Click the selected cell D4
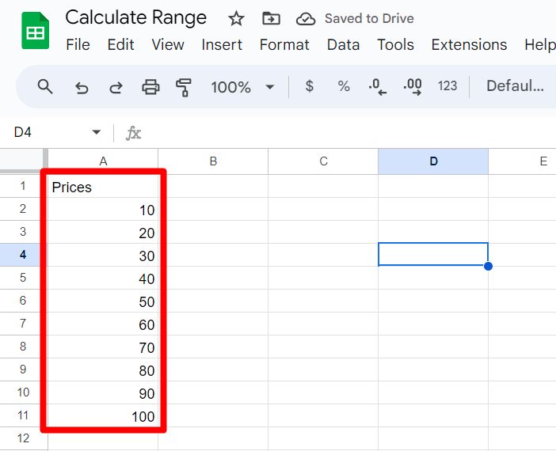This screenshot has width=556, height=451. coord(433,254)
